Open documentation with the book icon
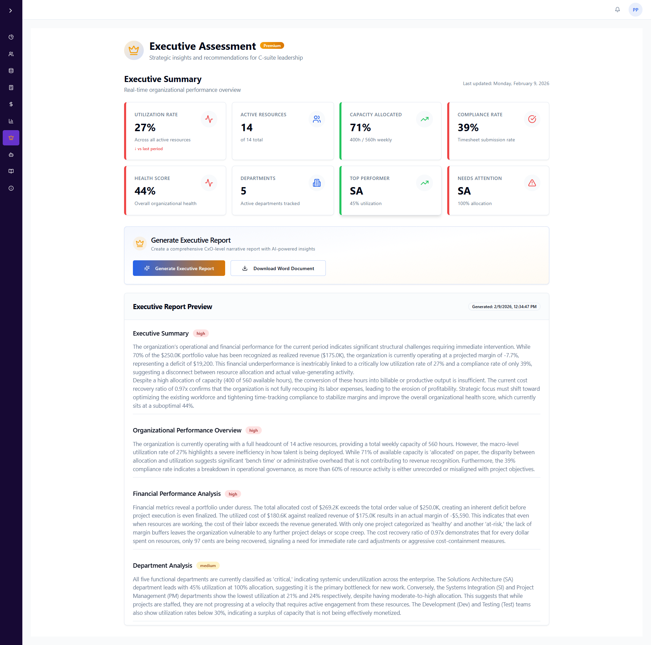 coord(11,171)
